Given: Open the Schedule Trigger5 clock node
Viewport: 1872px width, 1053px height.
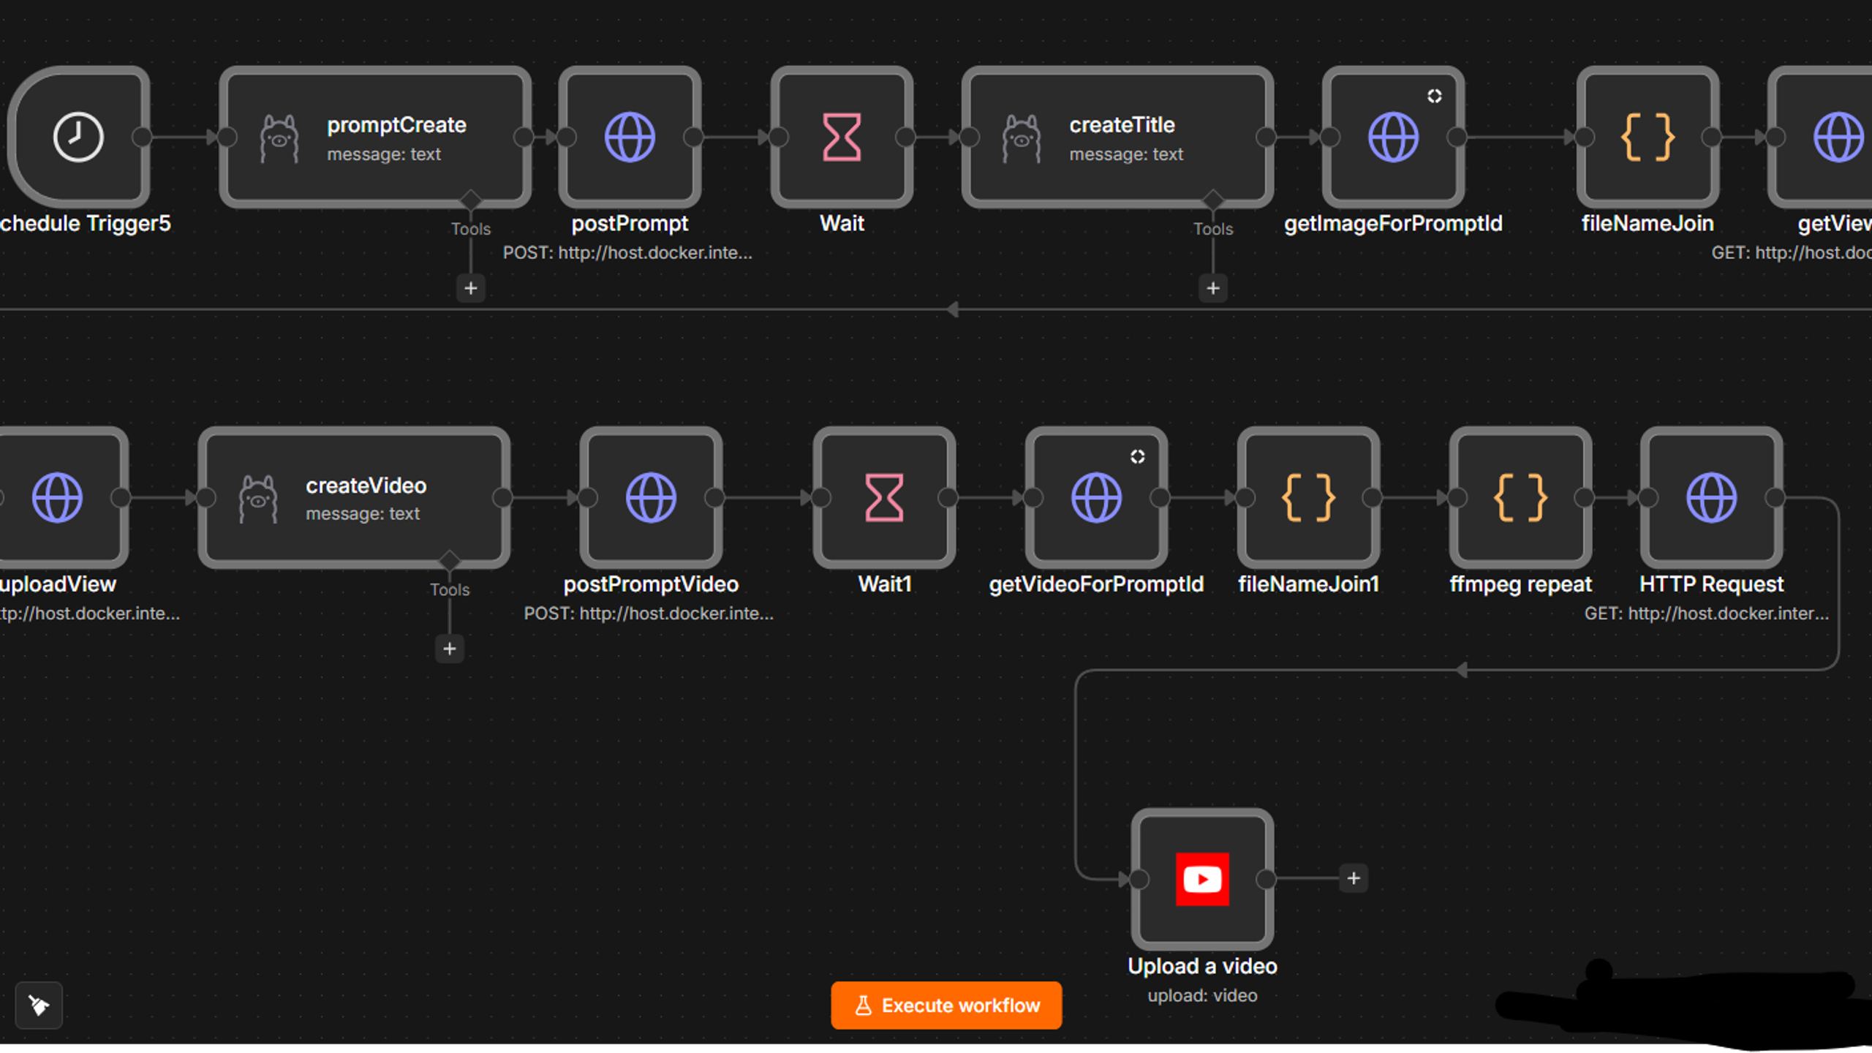Looking at the screenshot, I should 78,137.
